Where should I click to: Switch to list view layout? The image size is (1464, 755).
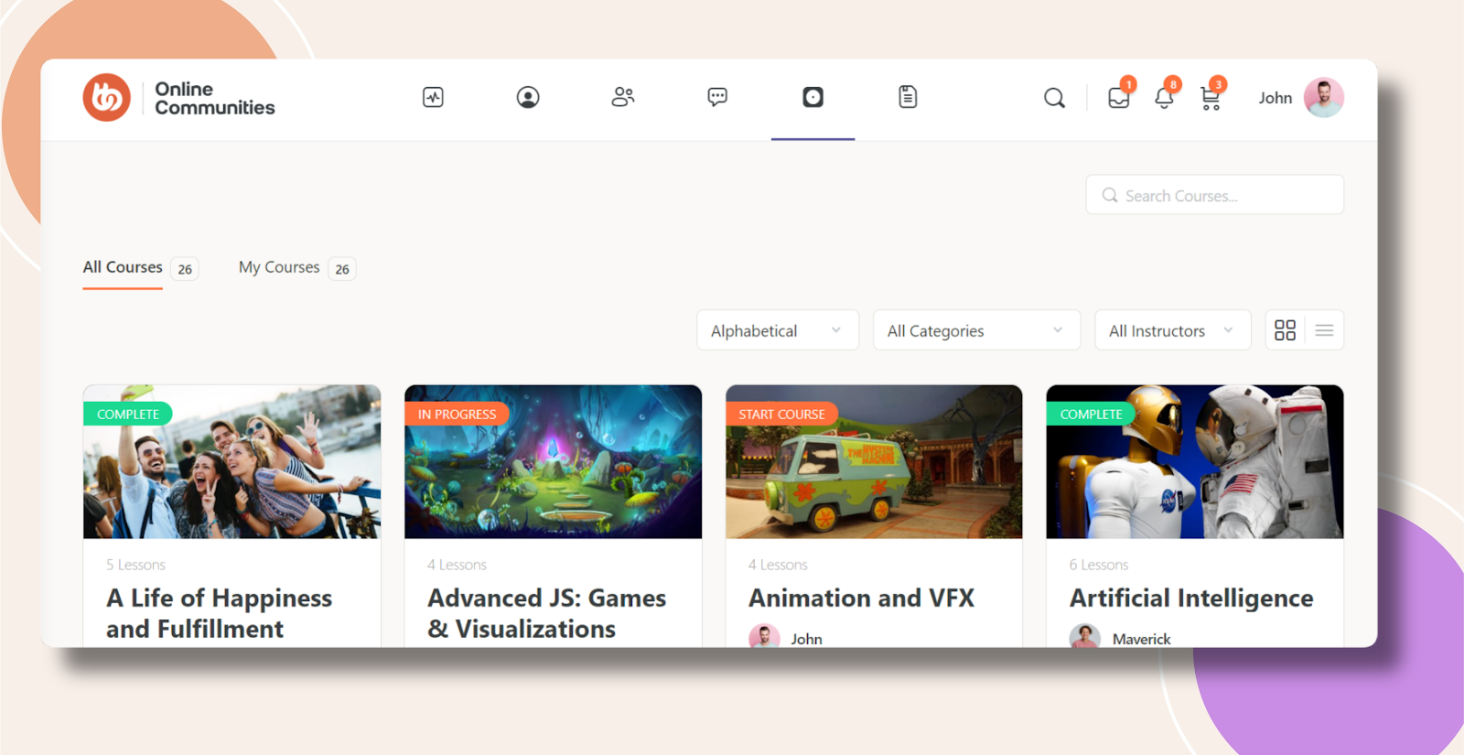pyautogui.click(x=1324, y=330)
